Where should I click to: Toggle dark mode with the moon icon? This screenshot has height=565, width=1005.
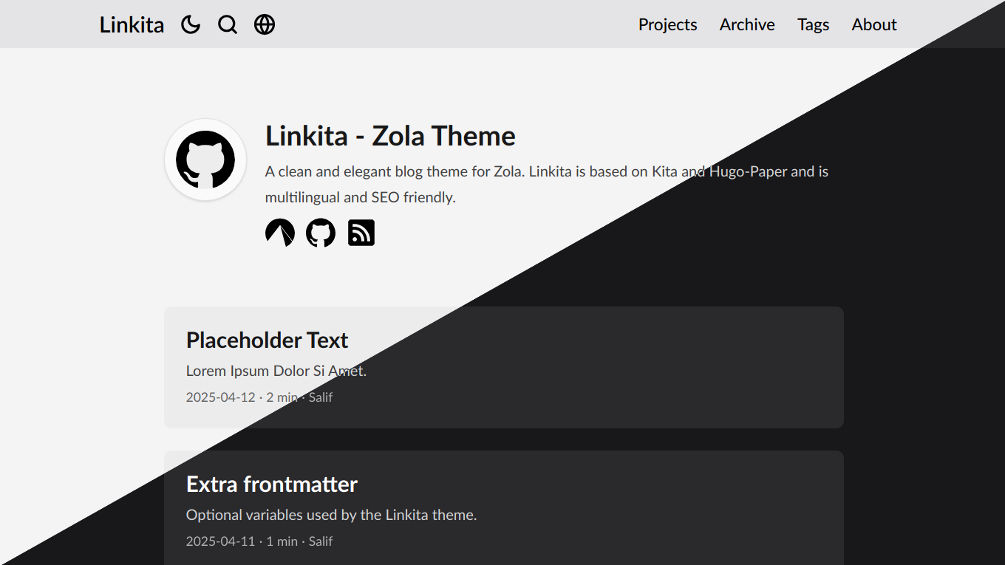click(x=191, y=25)
